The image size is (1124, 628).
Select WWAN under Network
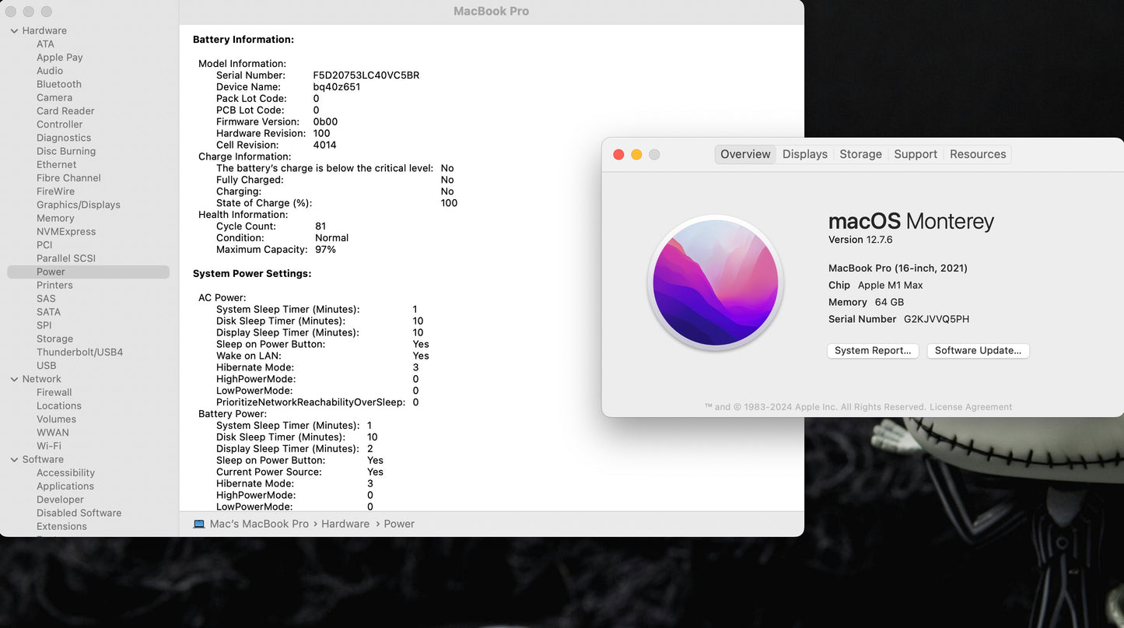tap(53, 433)
